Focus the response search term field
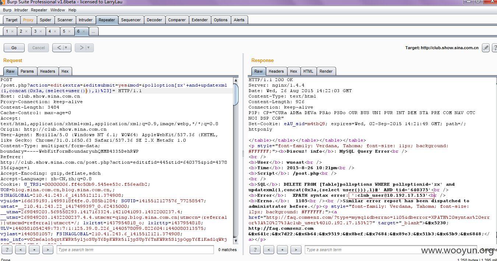This screenshot has width=497, height=261. point(391,250)
